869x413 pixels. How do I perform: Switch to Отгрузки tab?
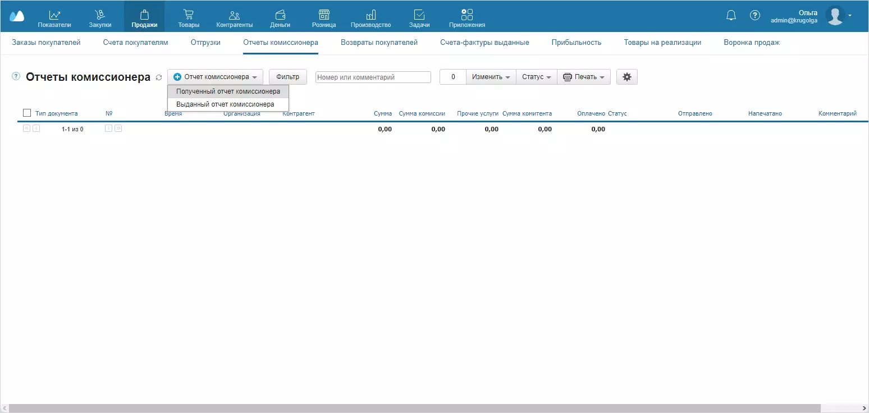coord(205,43)
